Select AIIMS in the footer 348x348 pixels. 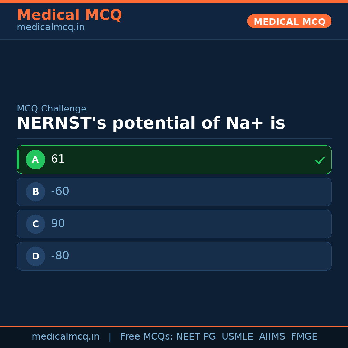272,337
